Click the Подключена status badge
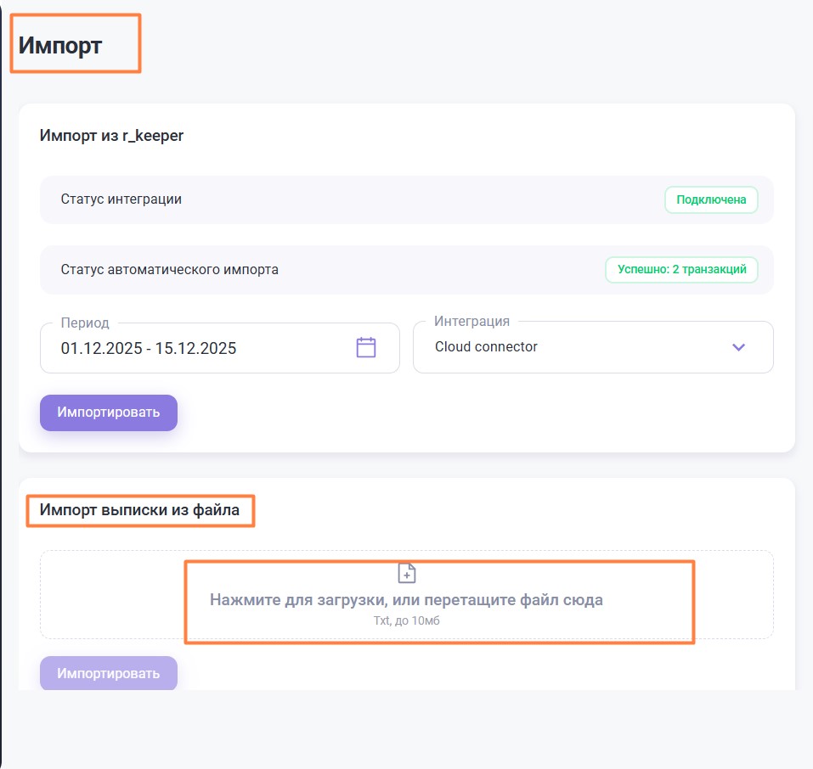Viewport: 813px width, 769px height. tap(711, 200)
